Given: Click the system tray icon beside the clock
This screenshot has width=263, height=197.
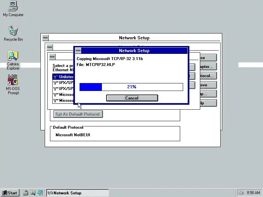Looking at the screenshot, I should (x=241, y=193).
